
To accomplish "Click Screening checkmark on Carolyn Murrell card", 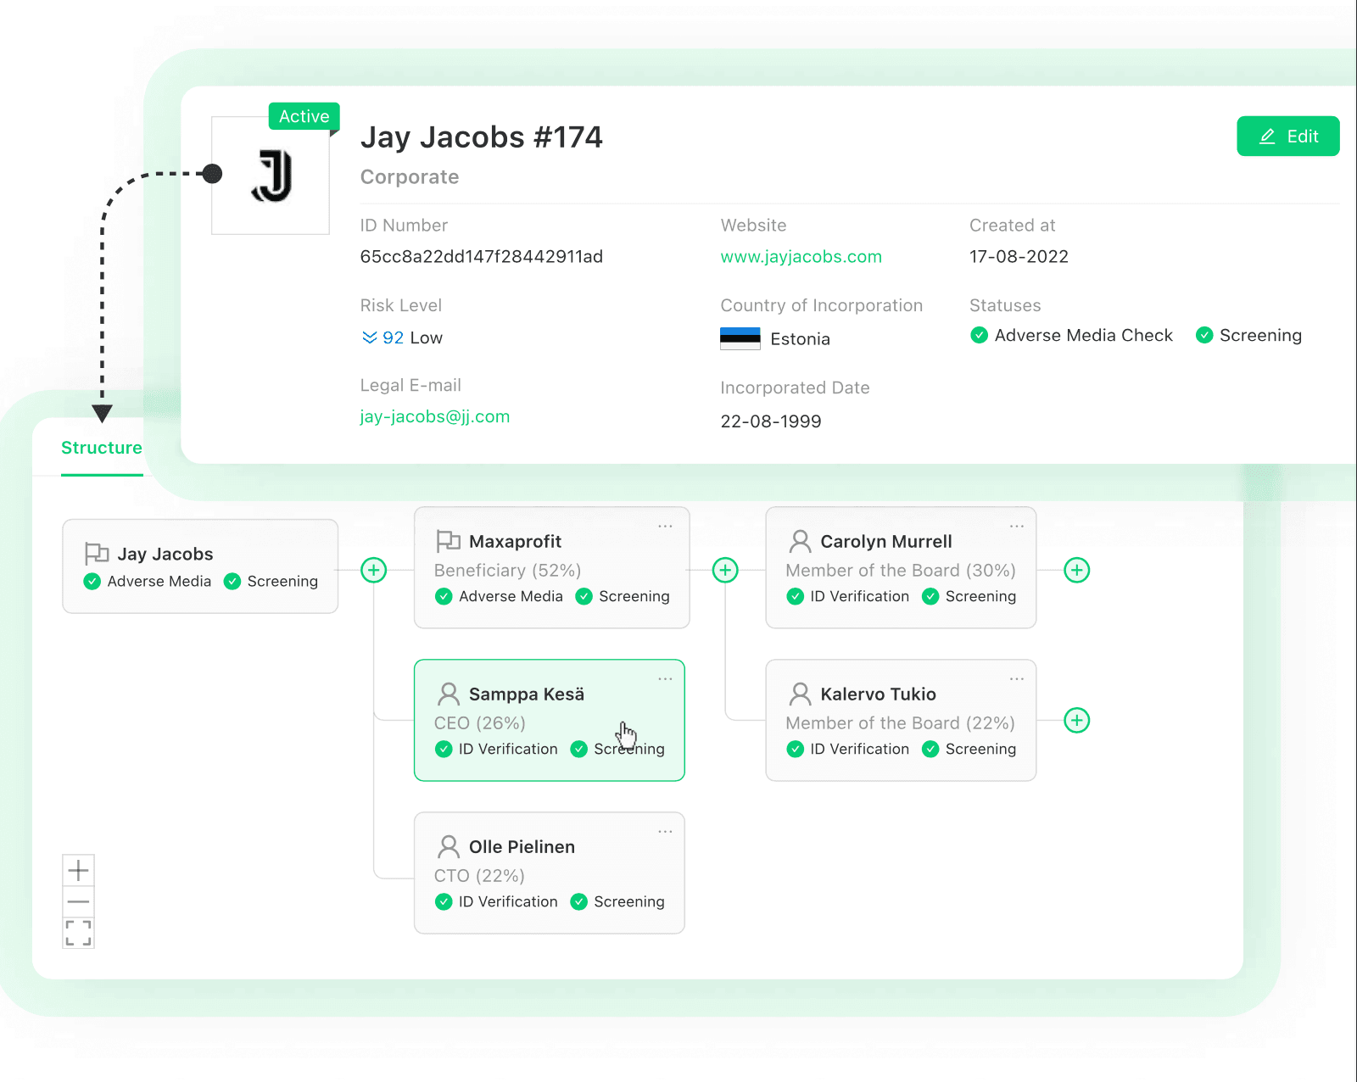I will coord(930,596).
